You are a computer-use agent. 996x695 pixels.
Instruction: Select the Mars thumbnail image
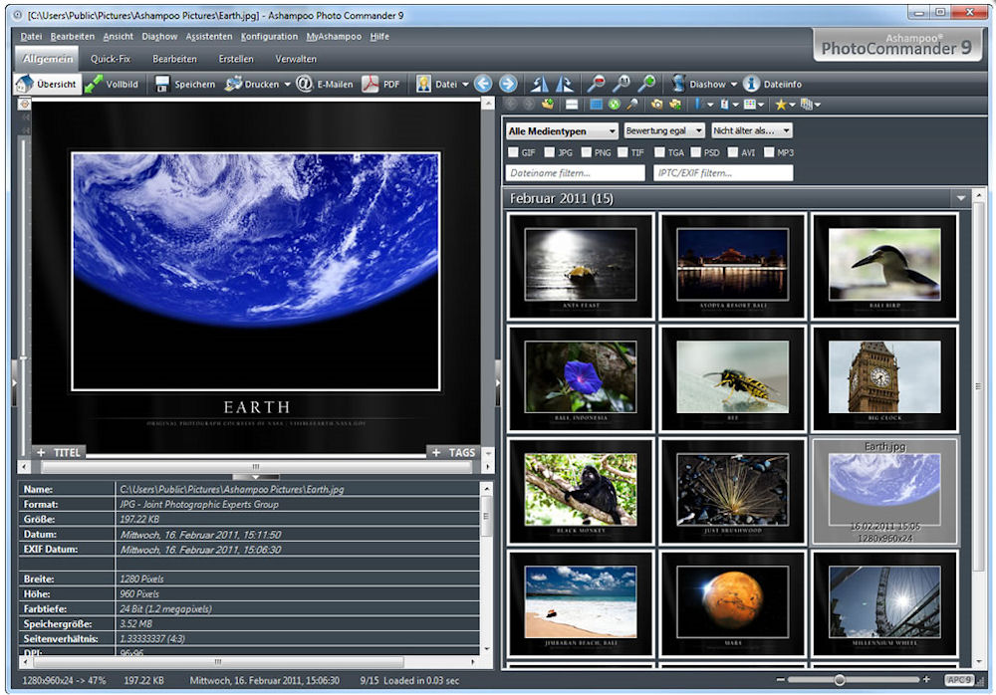coord(732,602)
